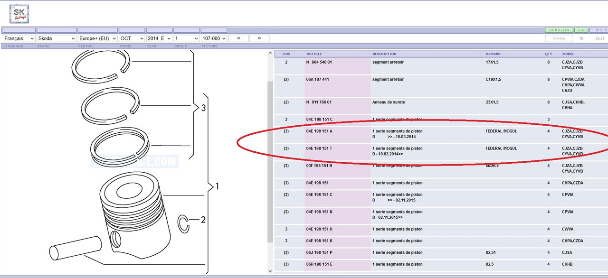Screen dimensions: 608x278
Task: Click the POS column header
Action: click(286, 54)
